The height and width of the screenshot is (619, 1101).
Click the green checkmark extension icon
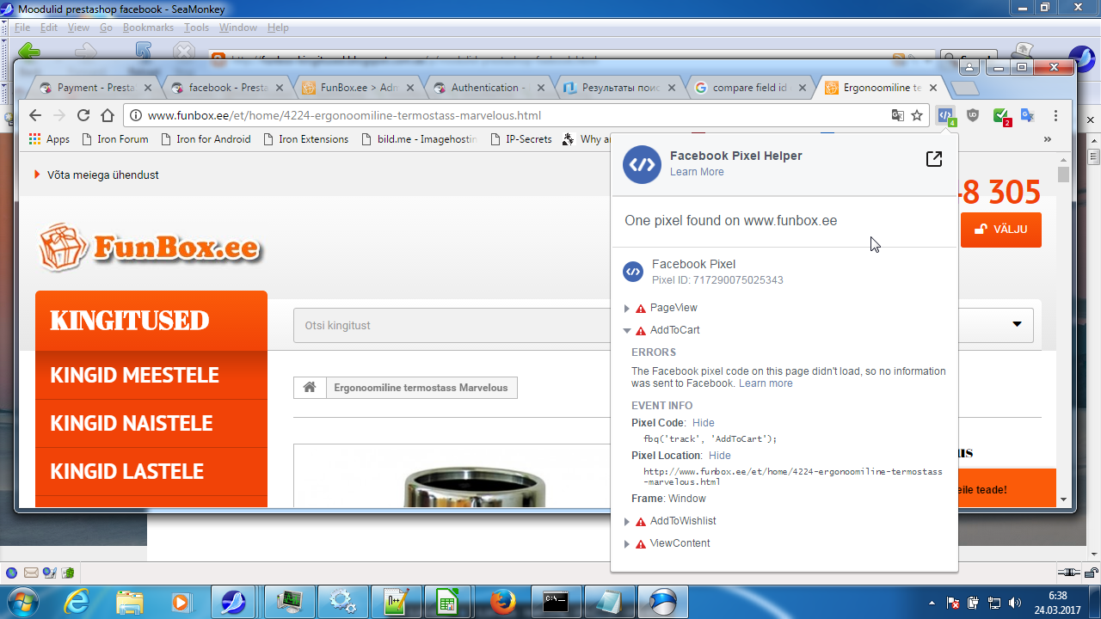coord(1000,115)
